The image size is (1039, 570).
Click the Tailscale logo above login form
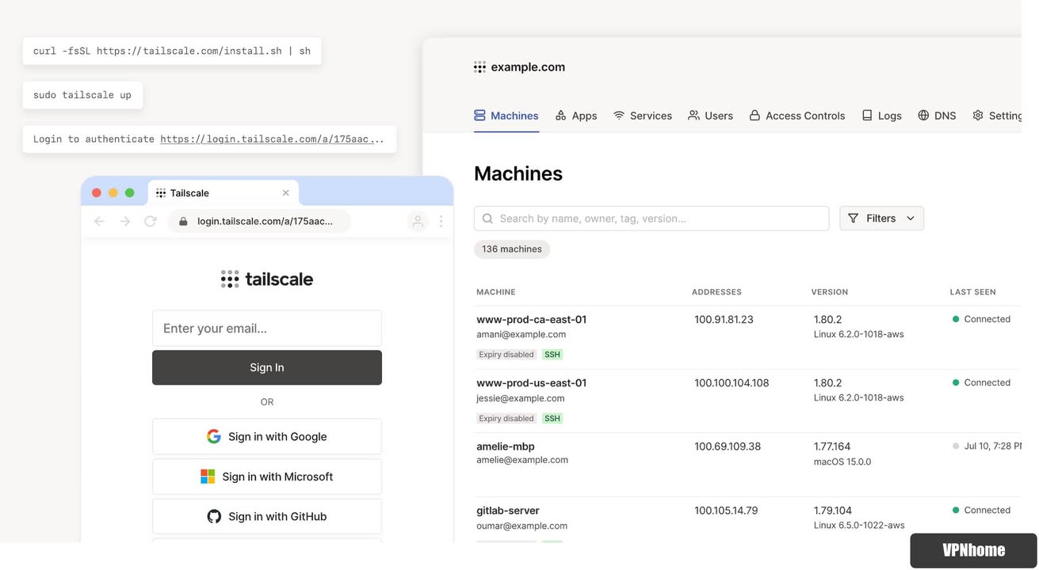point(267,279)
